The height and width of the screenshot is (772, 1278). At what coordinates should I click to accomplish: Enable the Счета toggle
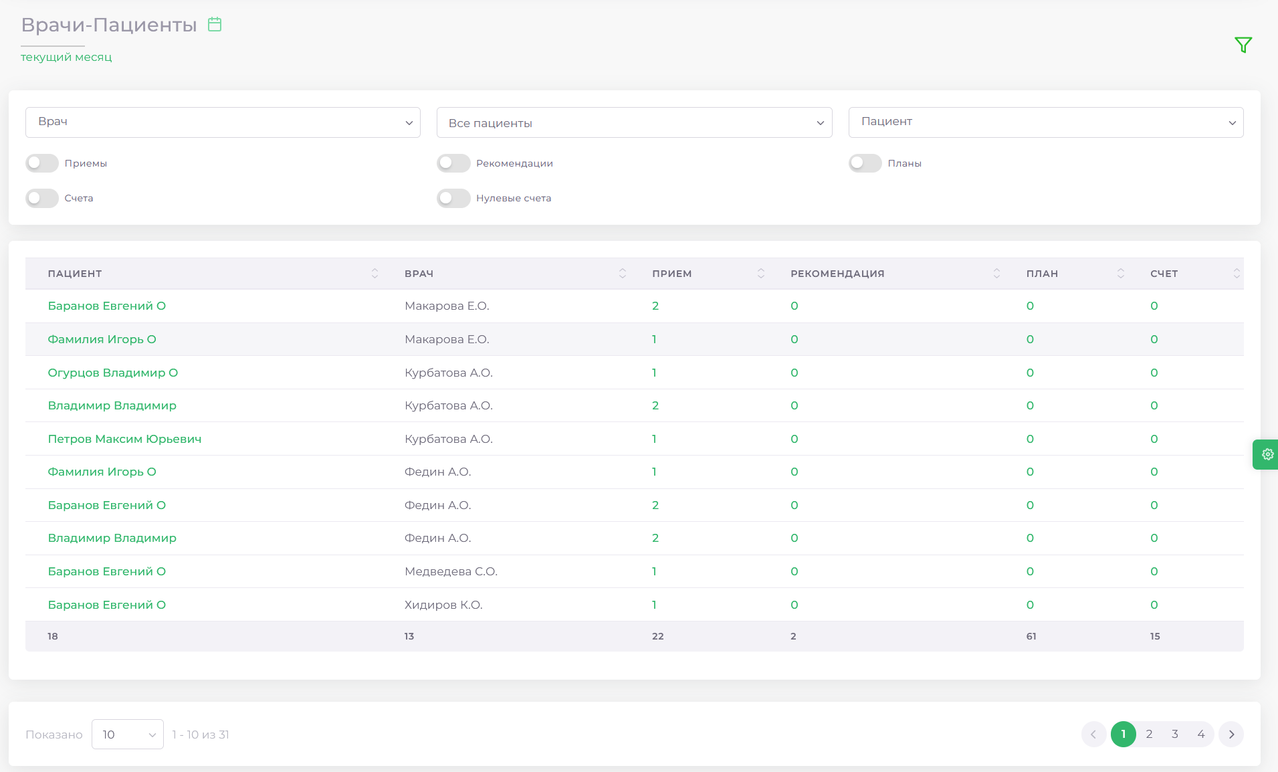point(42,198)
